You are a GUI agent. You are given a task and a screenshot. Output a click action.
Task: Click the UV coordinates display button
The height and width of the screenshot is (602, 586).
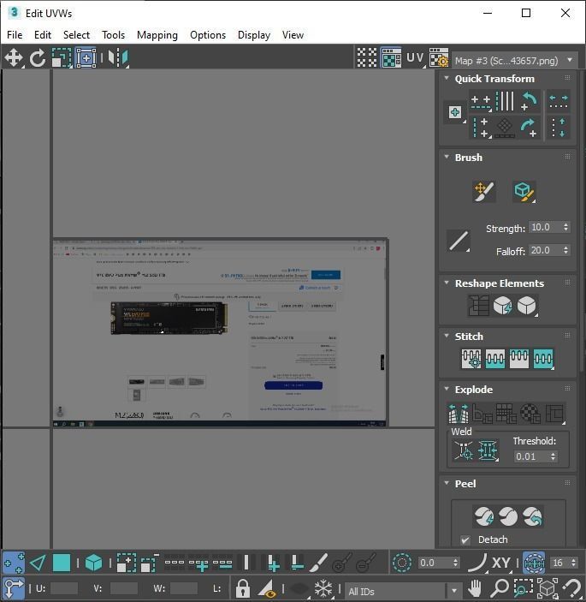[x=415, y=58]
